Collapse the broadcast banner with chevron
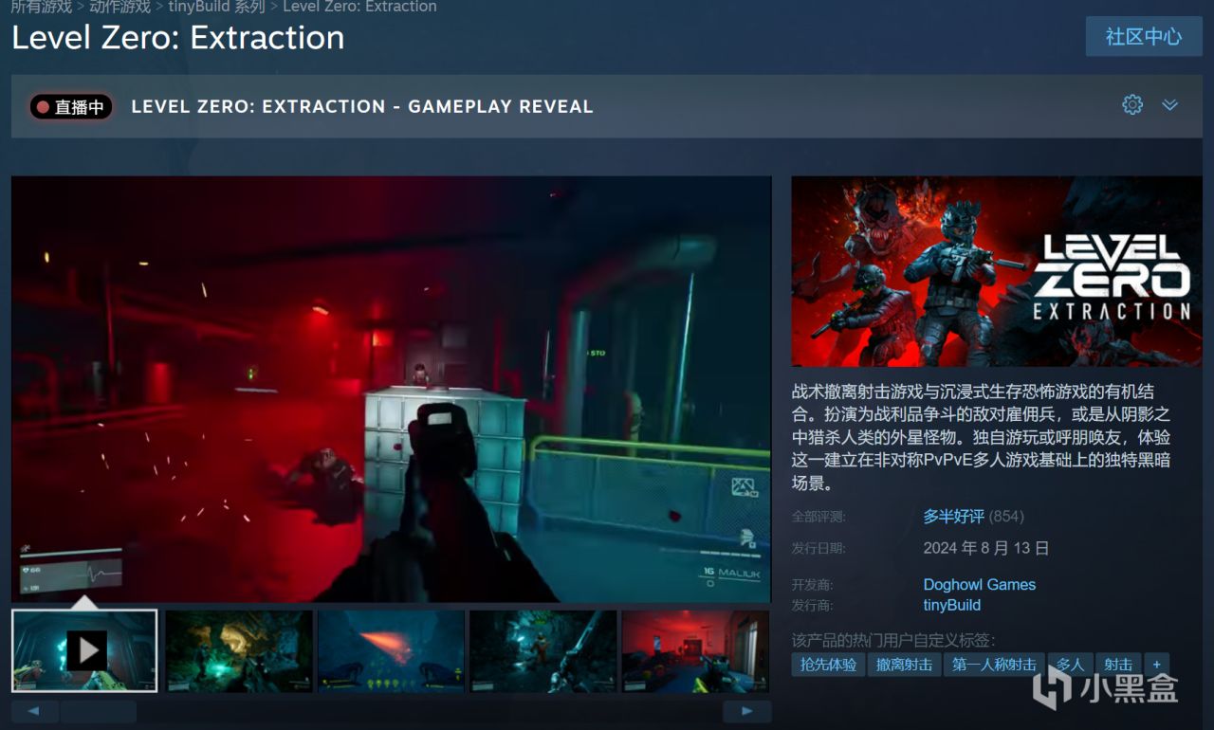Image resolution: width=1214 pixels, height=730 pixels. pos(1170,105)
